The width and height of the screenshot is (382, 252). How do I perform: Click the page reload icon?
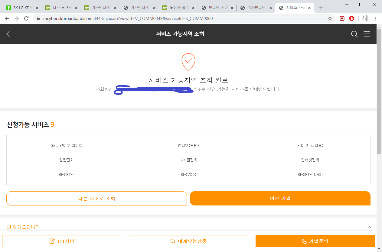pos(26,18)
